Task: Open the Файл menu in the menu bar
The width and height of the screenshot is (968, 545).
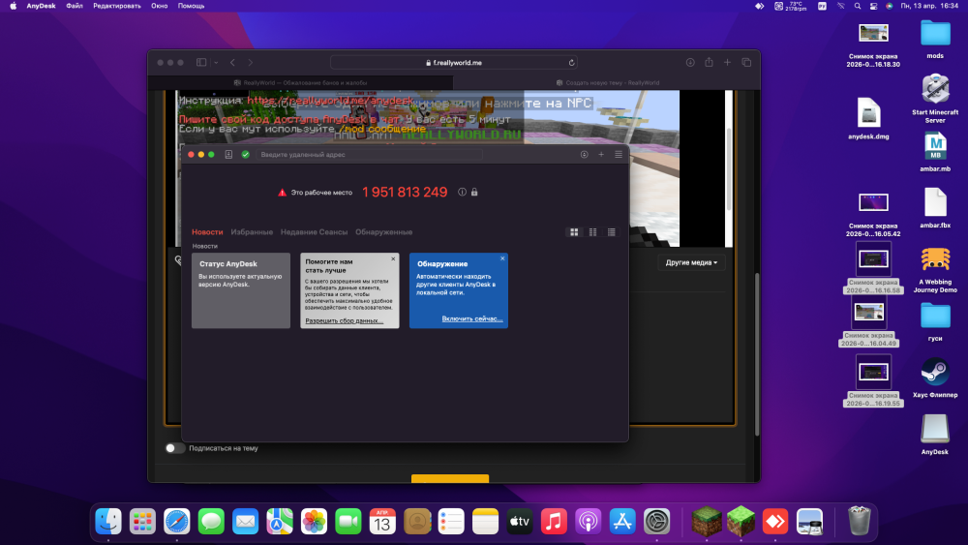Action: [75, 6]
